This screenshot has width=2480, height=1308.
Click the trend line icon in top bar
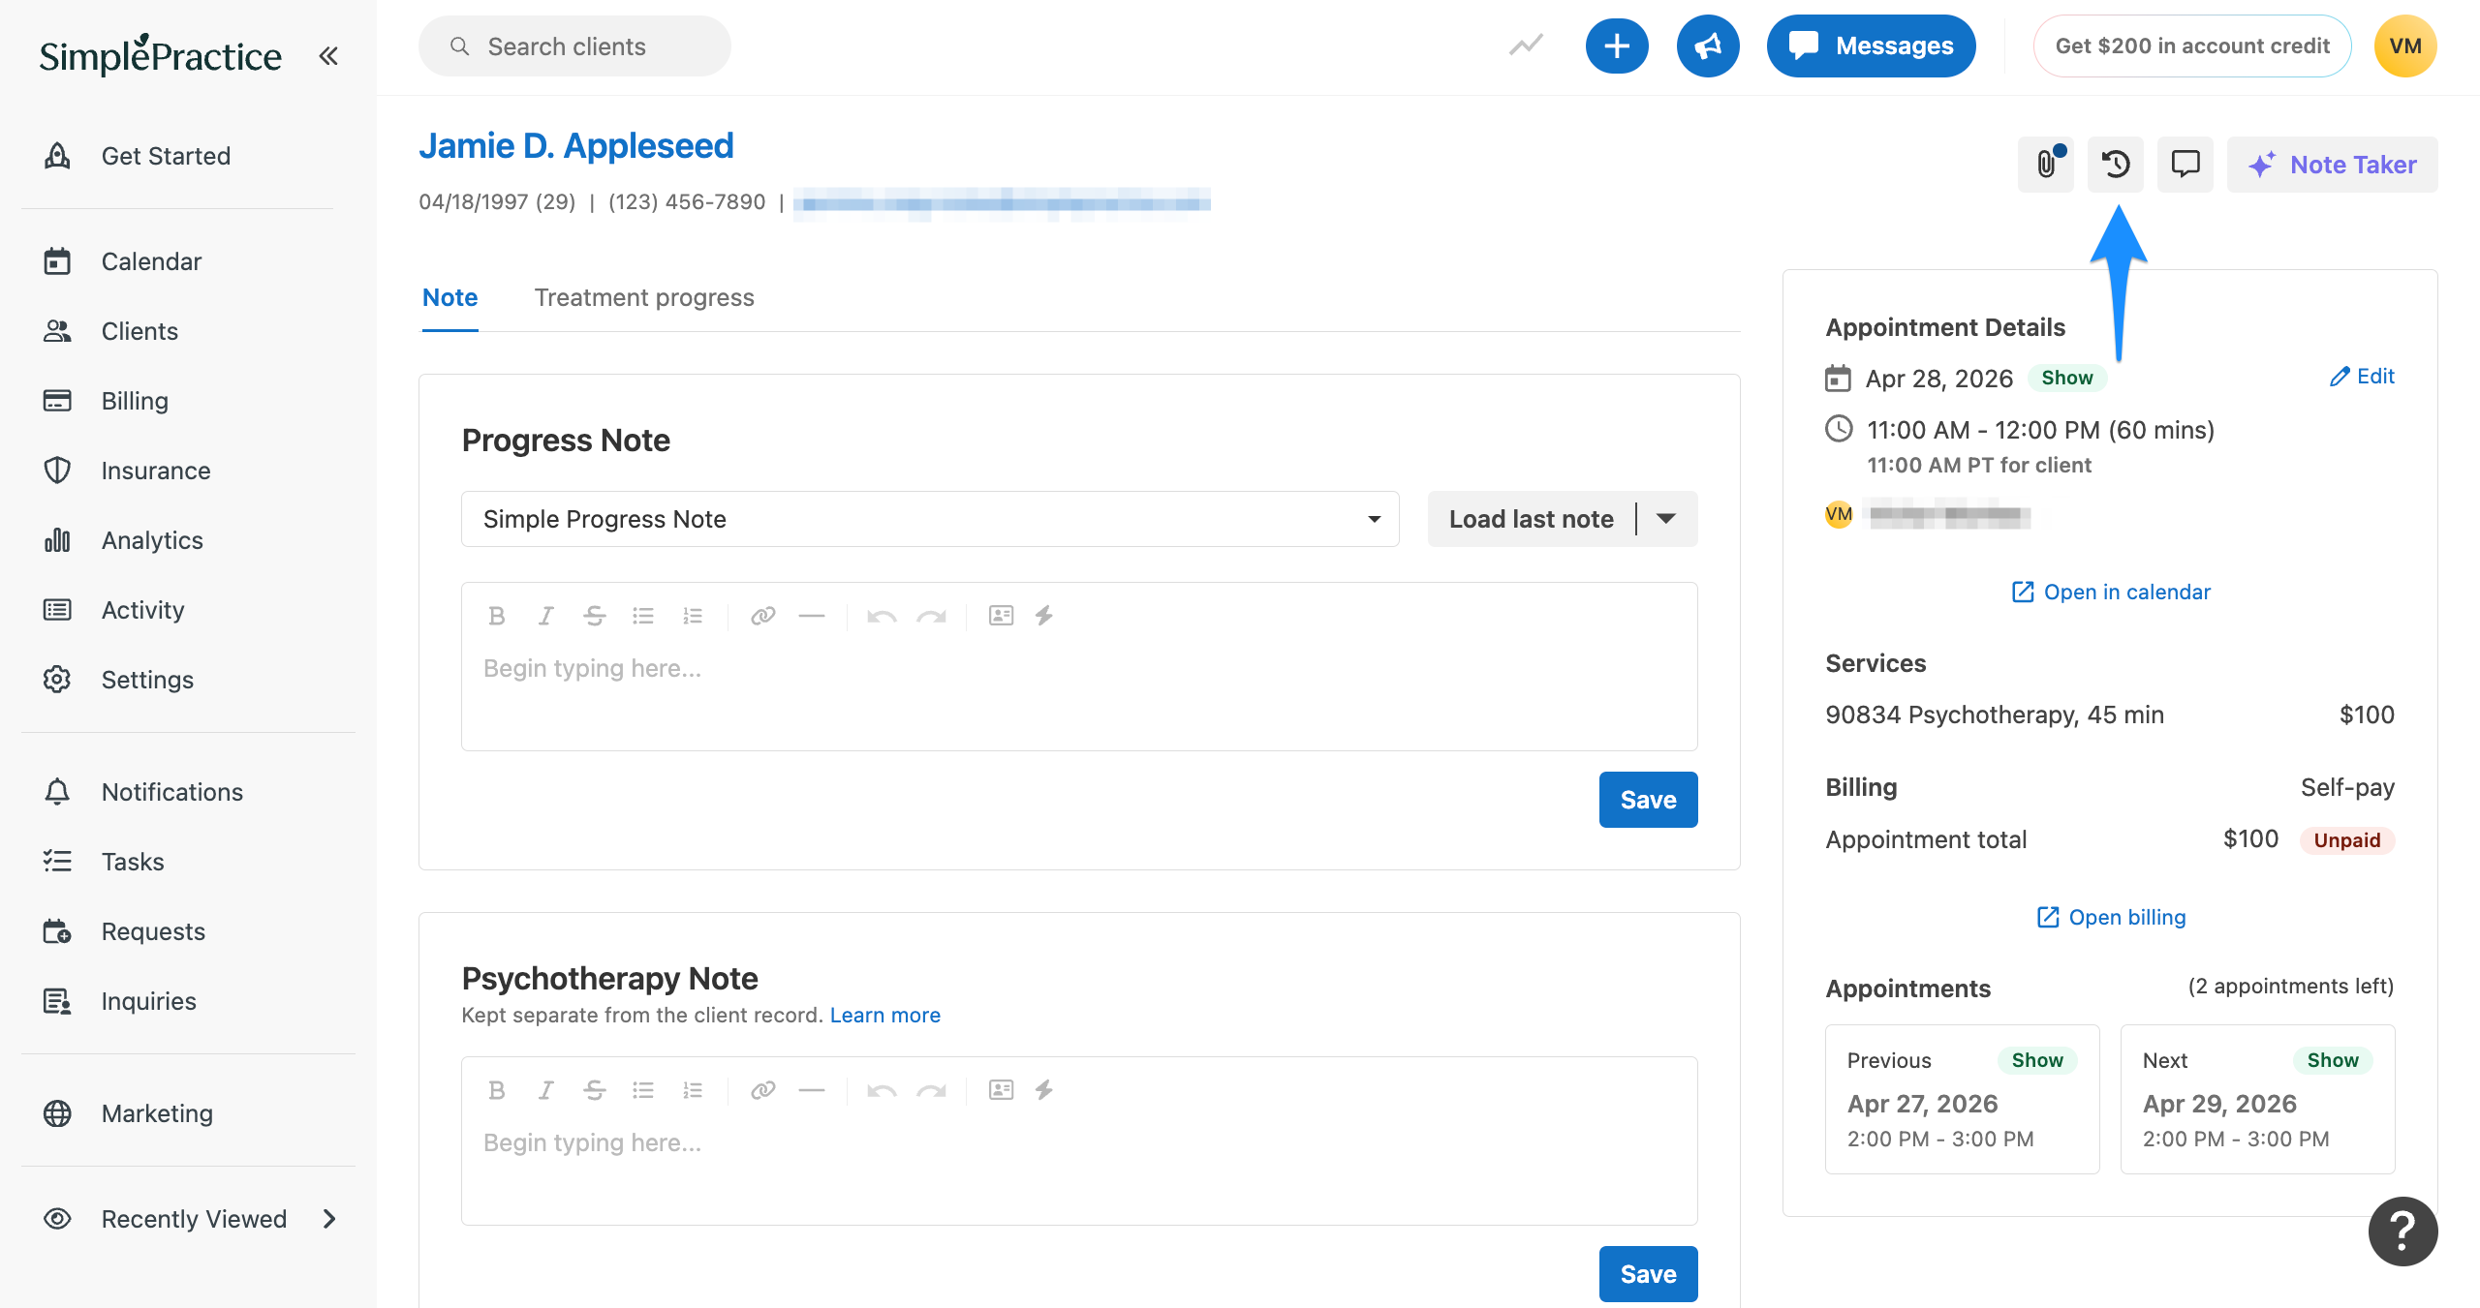[x=1526, y=46]
